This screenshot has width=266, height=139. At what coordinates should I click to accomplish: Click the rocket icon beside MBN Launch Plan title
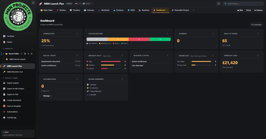pyautogui.click(x=40, y=4)
